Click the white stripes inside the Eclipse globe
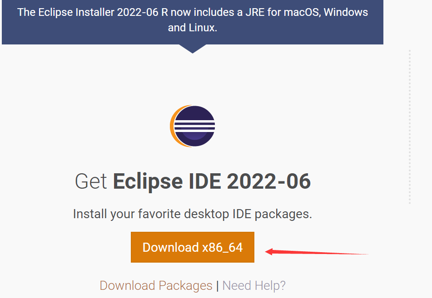The image size is (432, 298). click(x=194, y=126)
